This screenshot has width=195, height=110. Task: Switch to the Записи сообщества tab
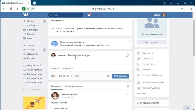[74, 86]
